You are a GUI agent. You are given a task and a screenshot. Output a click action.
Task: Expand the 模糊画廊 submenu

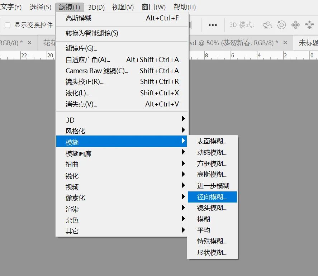pos(121,153)
